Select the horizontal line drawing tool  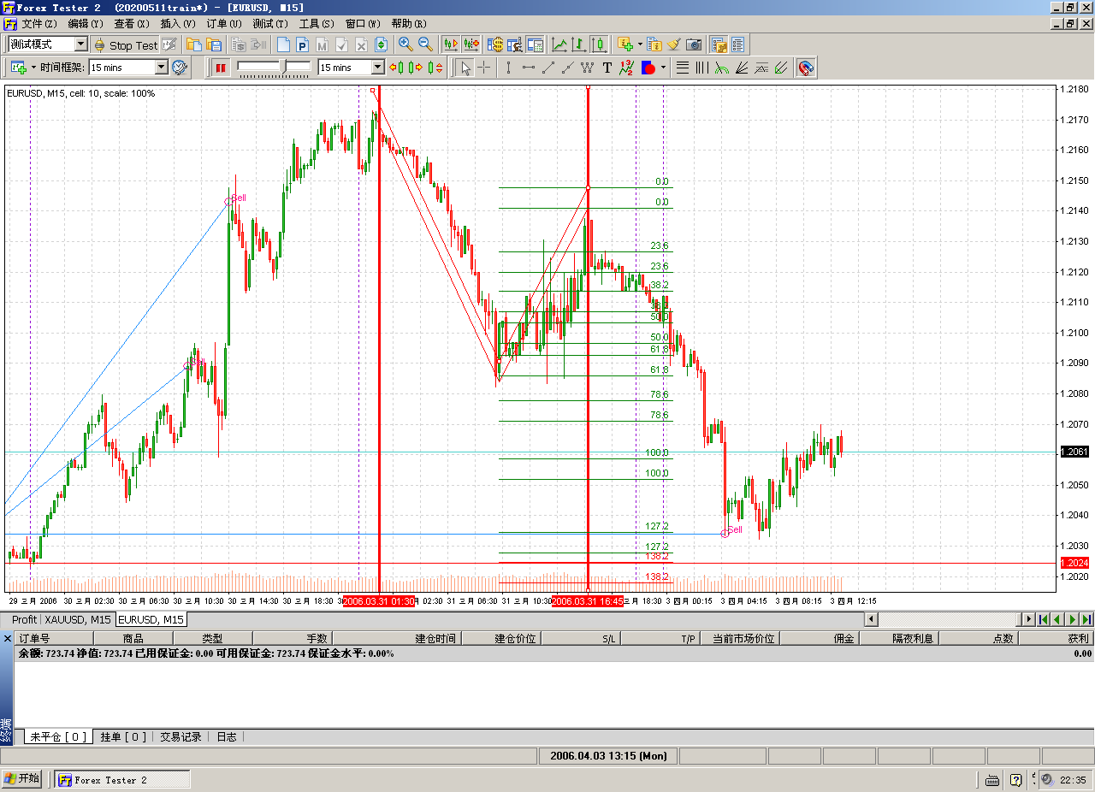click(528, 68)
